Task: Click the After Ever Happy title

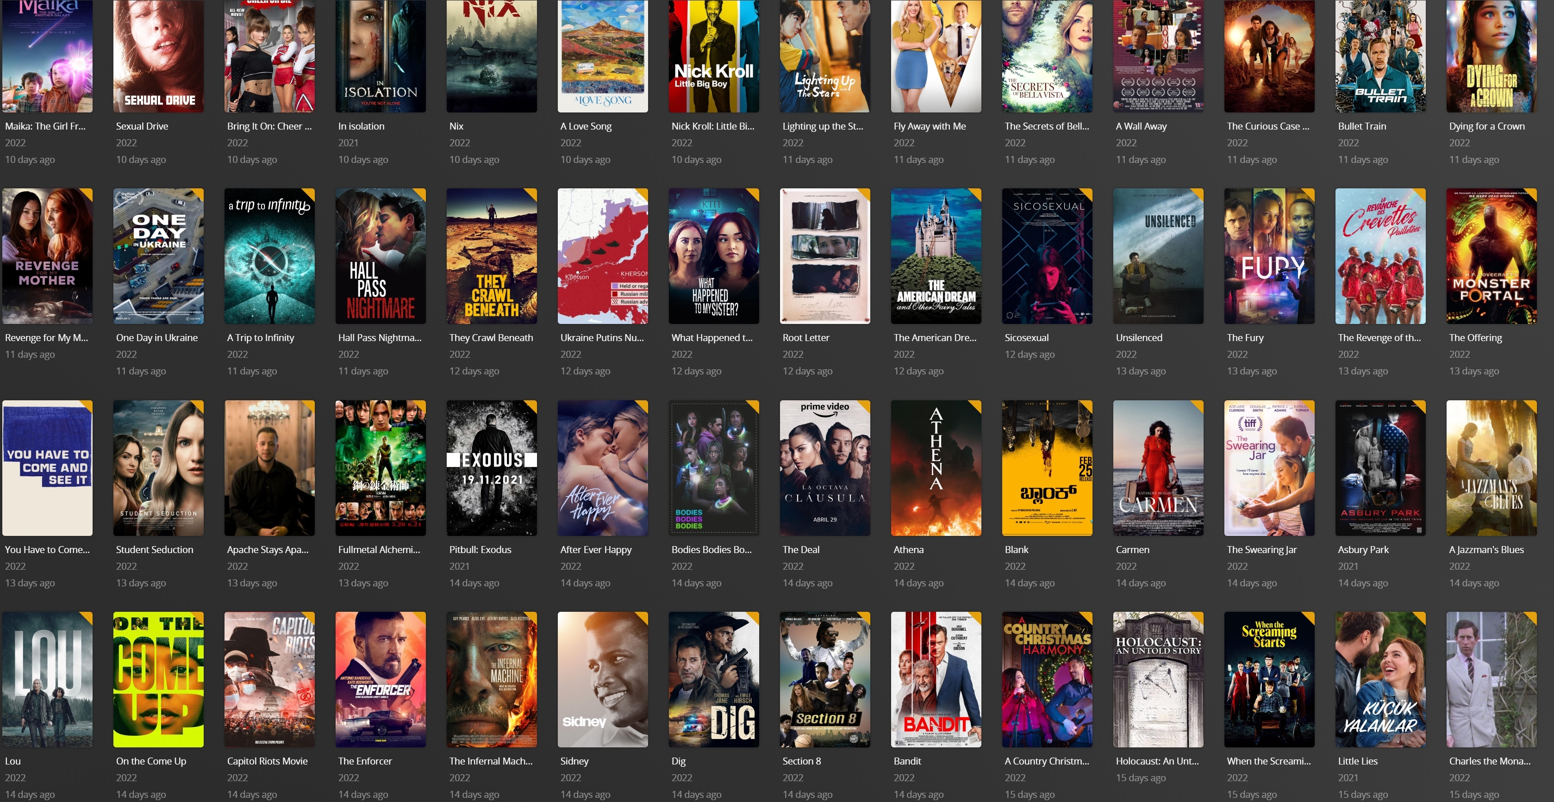Action: click(x=595, y=549)
